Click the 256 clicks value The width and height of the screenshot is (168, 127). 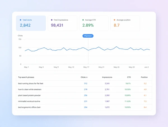pyautogui.click(x=86, y=95)
